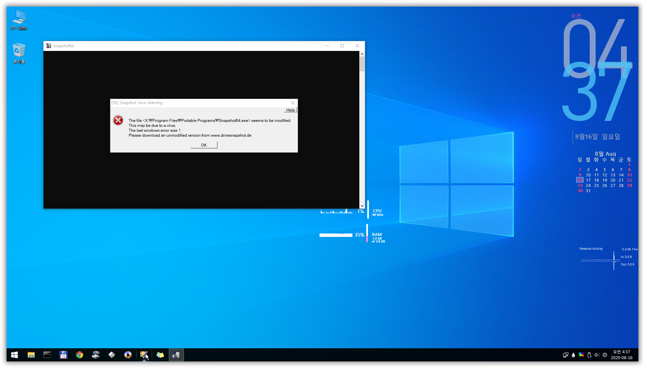The width and height of the screenshot is (645, 368).
Task: Click the safely remove USB tray icon
Action: click(589, 355)
